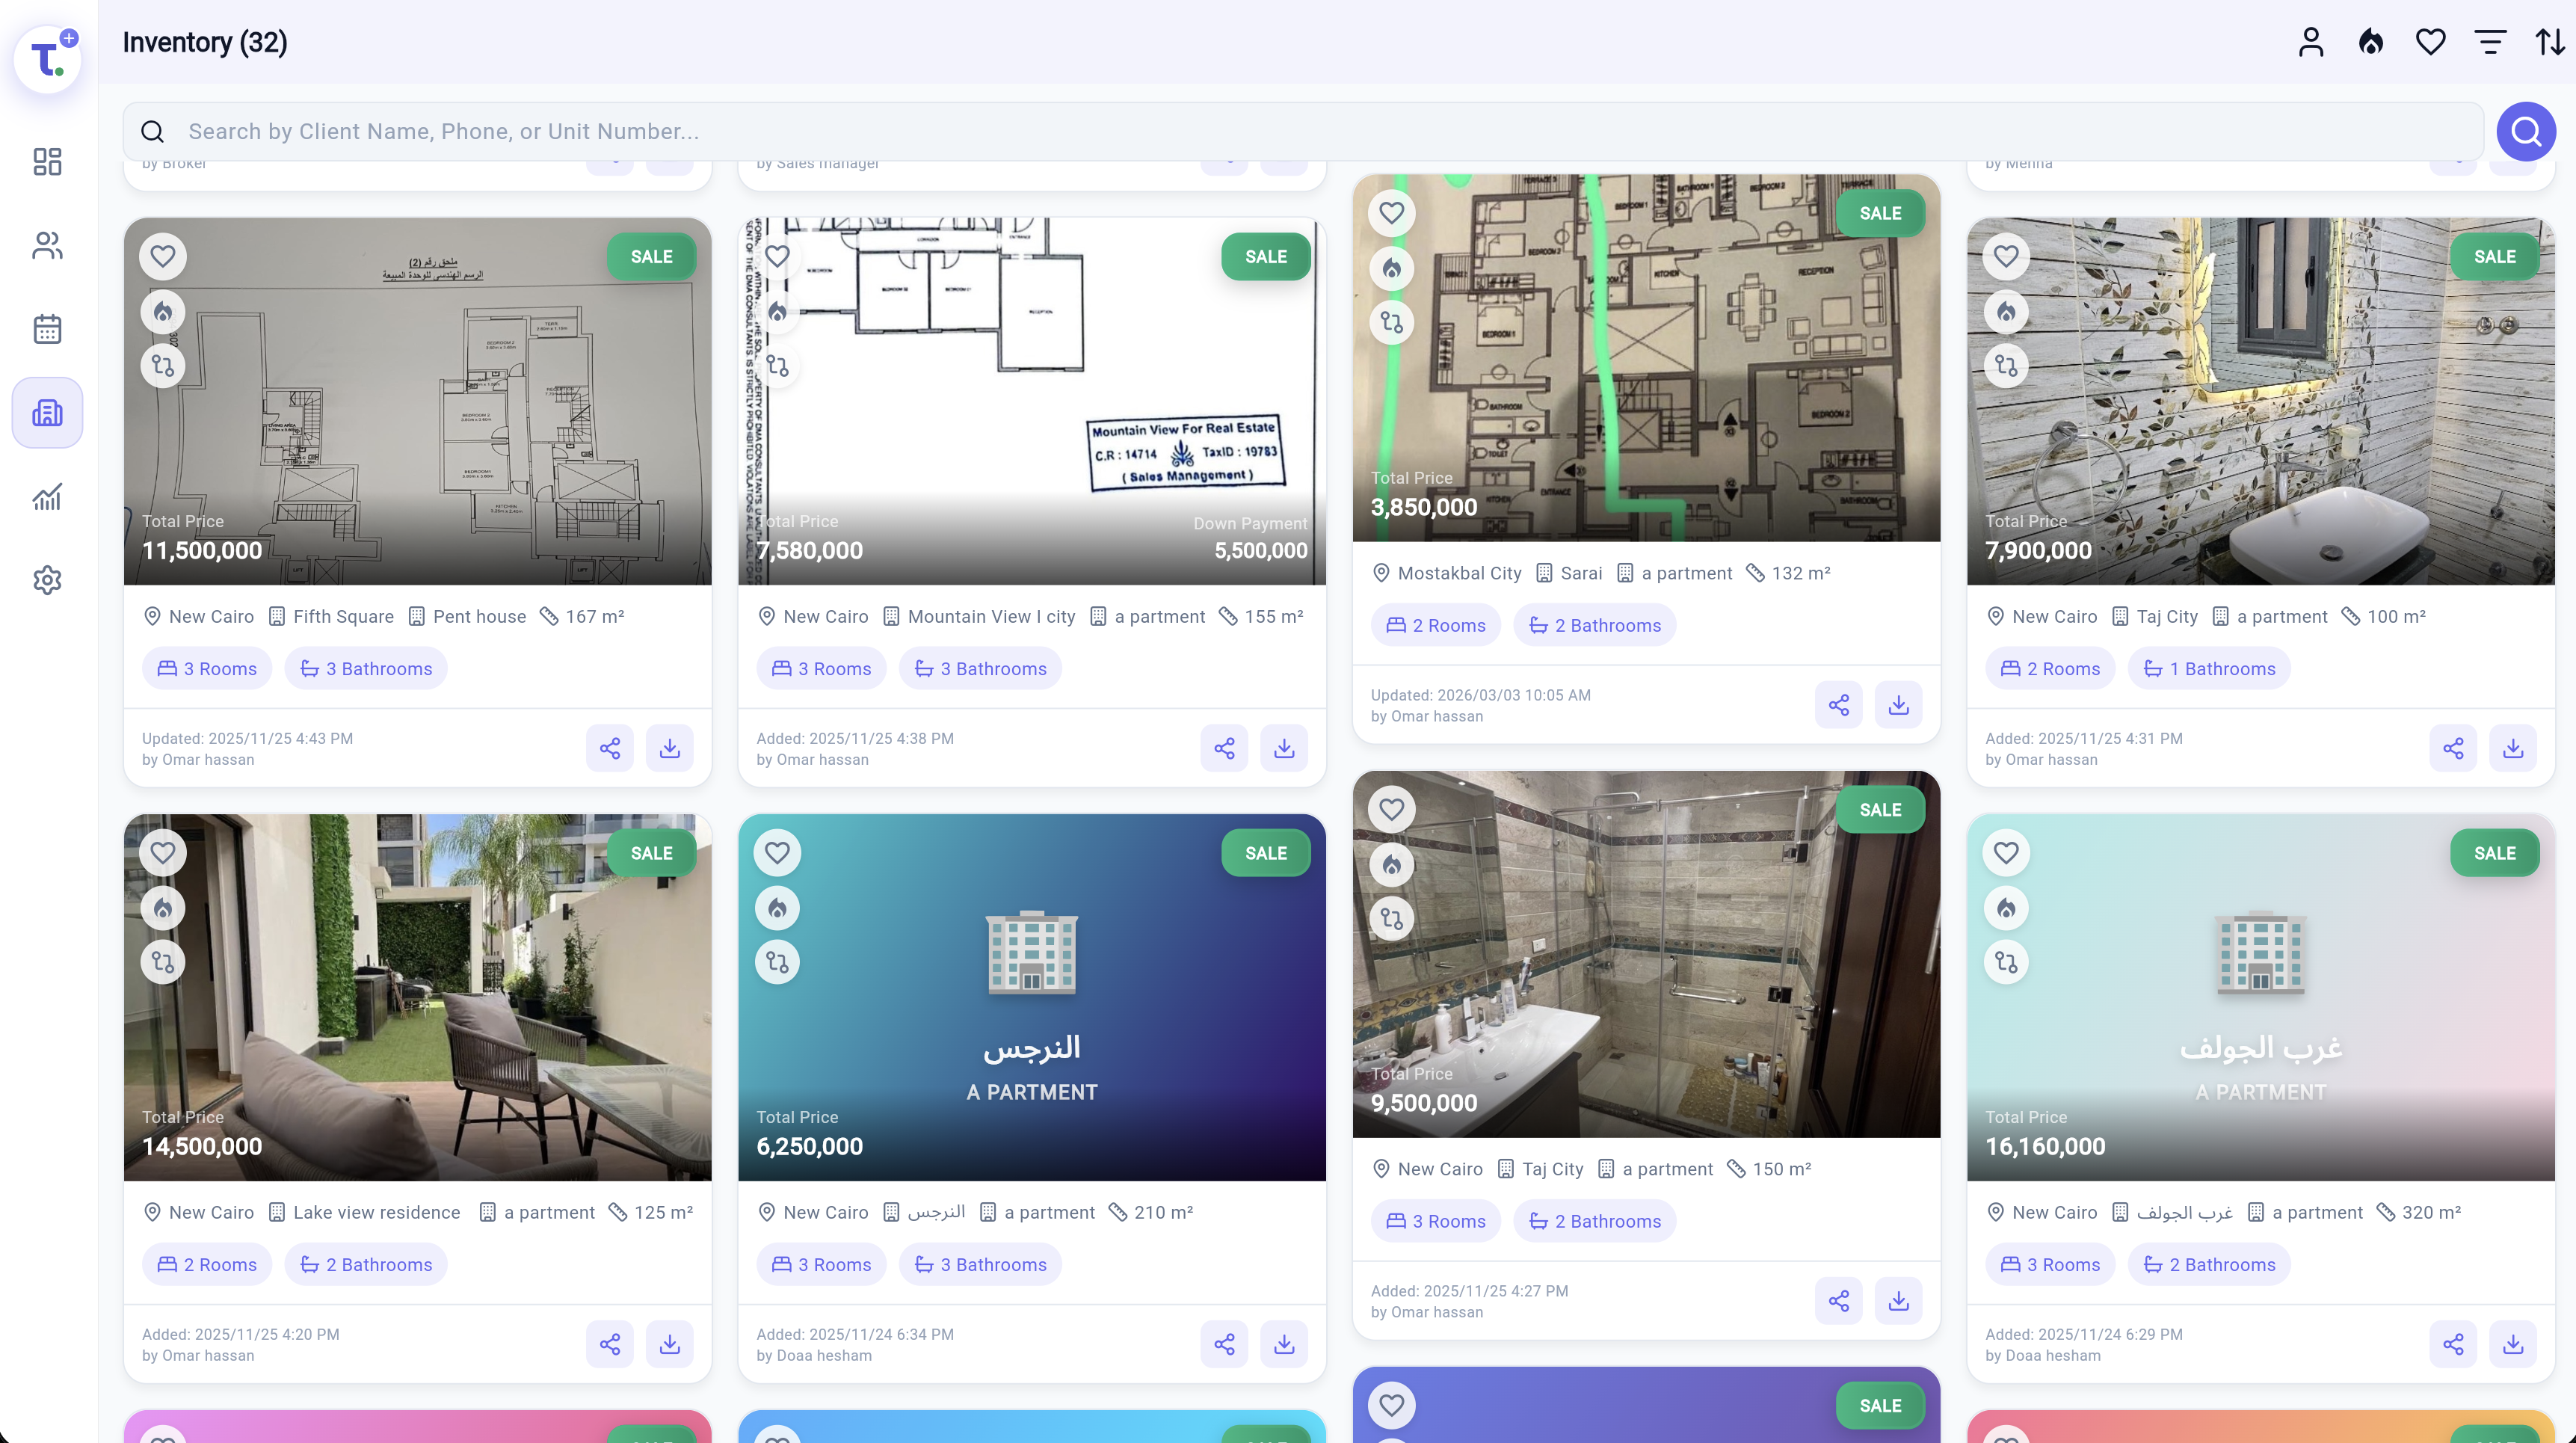
Task: Favorite the Lake view residence listing
Action: [x=163, y=853]
